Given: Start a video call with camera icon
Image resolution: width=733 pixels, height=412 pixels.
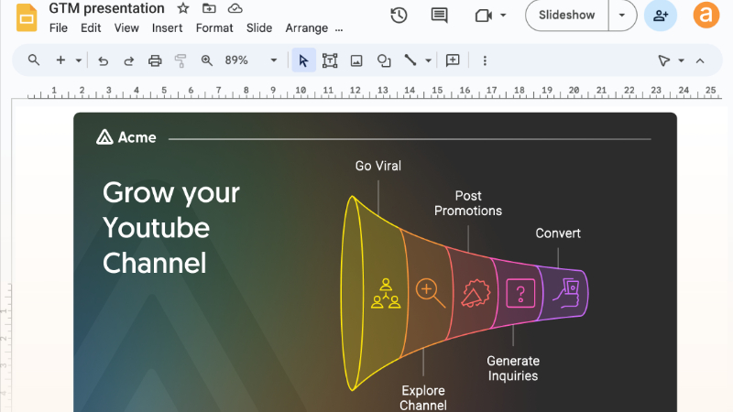Looking at the screenshot, I should pos(484,16).
